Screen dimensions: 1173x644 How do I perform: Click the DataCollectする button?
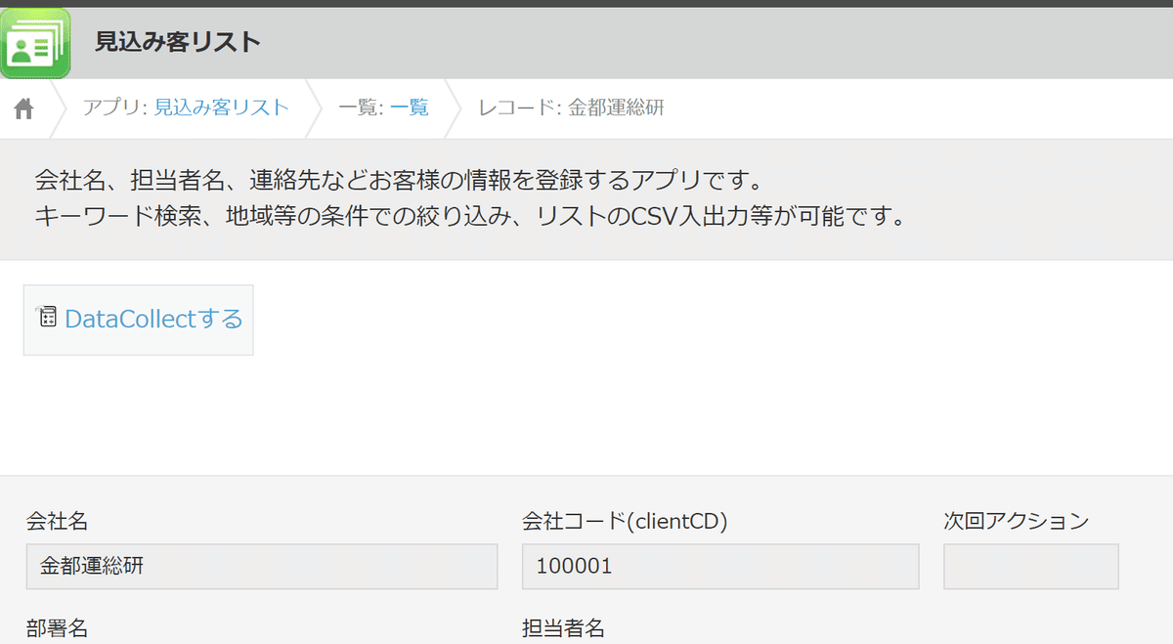139,320
